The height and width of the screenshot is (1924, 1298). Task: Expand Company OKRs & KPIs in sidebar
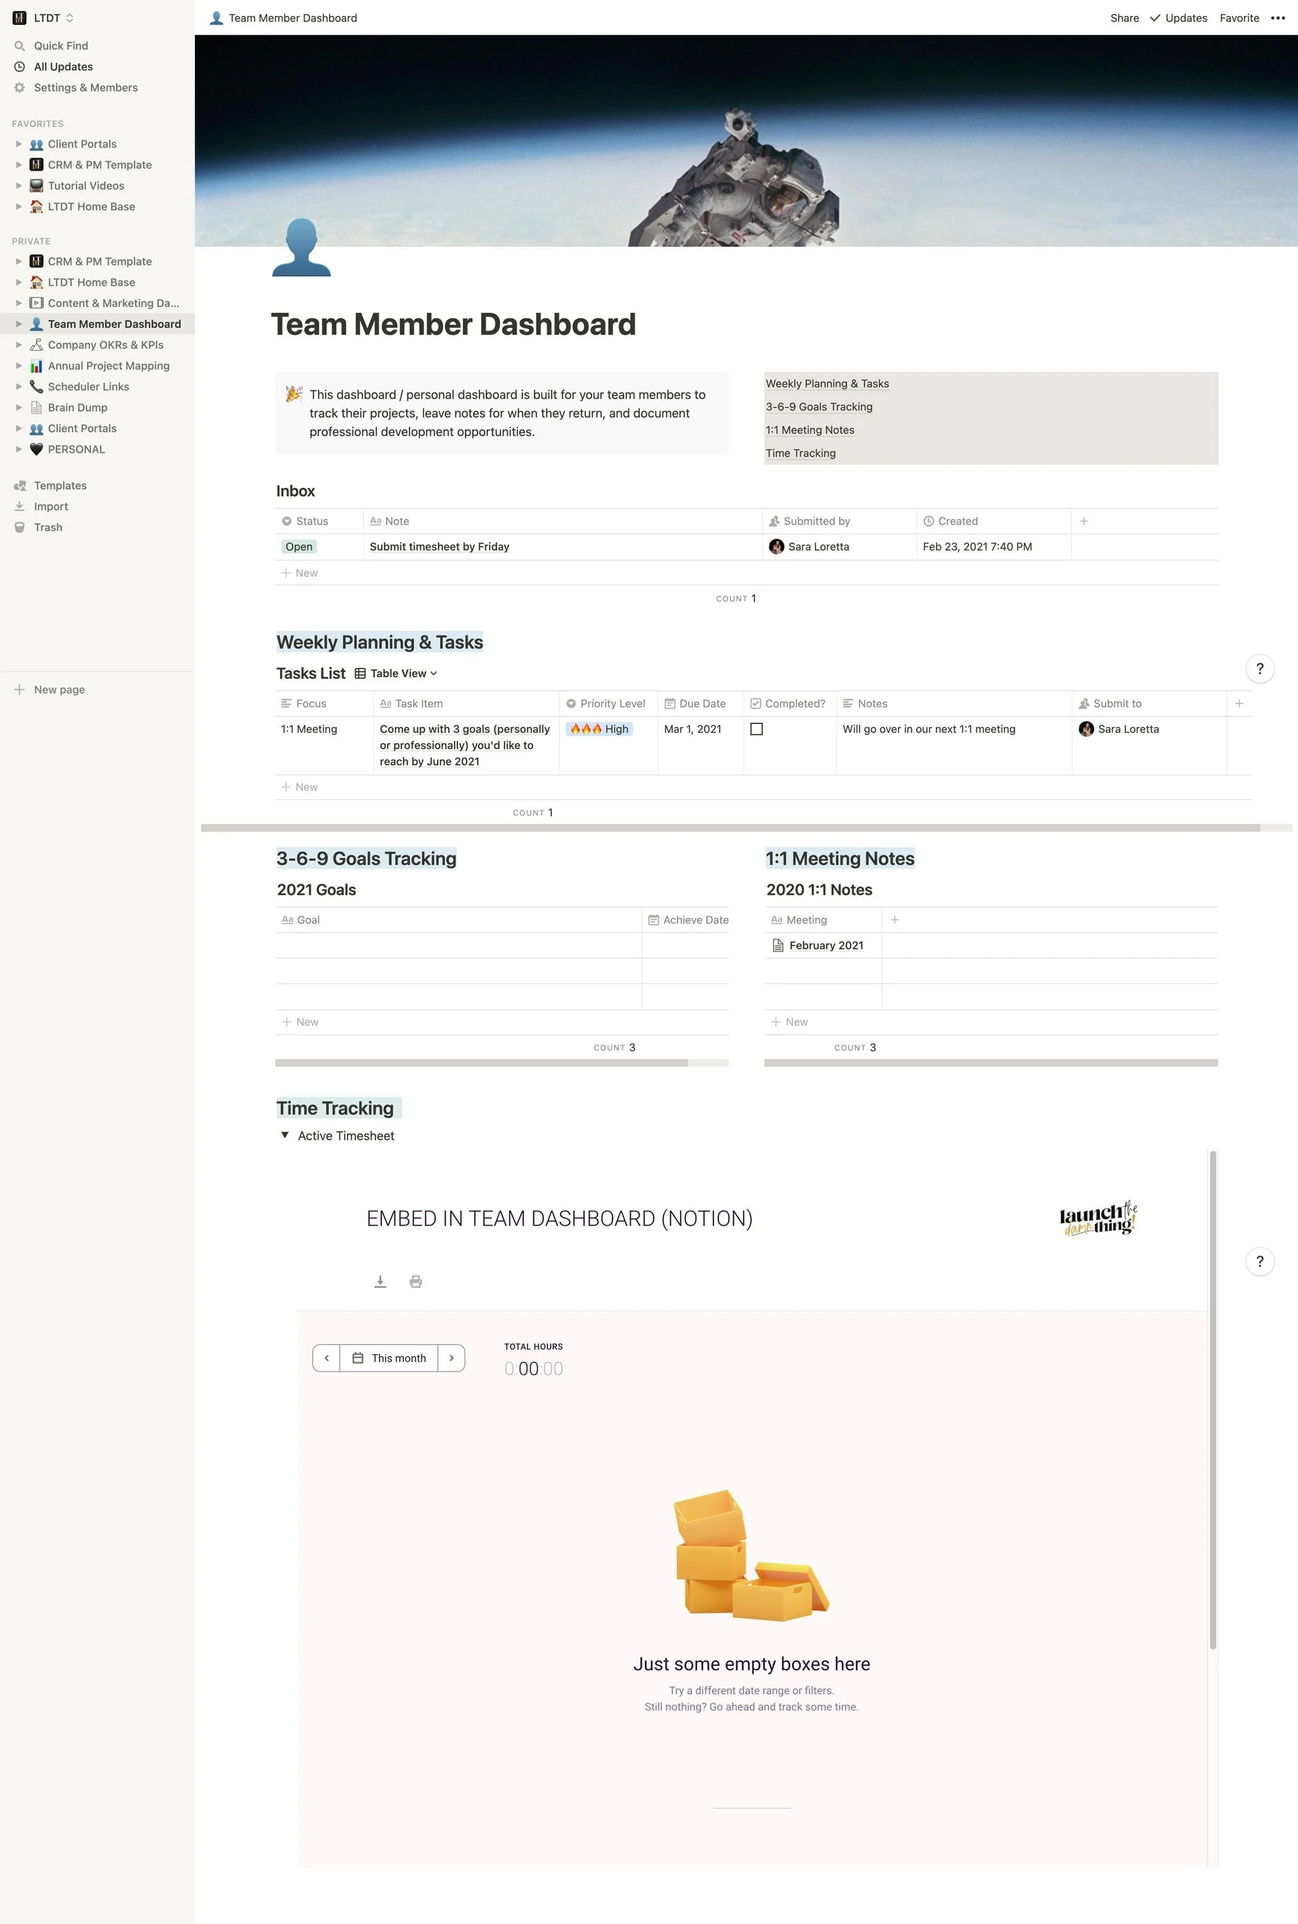[x=19, y=345]
